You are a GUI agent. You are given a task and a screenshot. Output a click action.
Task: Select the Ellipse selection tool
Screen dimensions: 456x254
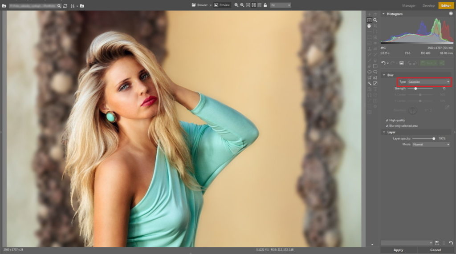(369, 72)
